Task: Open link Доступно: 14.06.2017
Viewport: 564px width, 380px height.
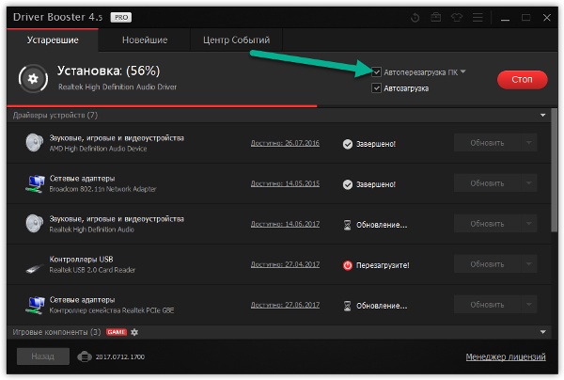Action: tap(285, 224)
